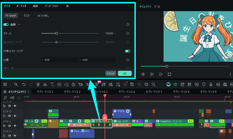Toggle the 変形 switch
233x139 pixels.
(x=6, y=25)
